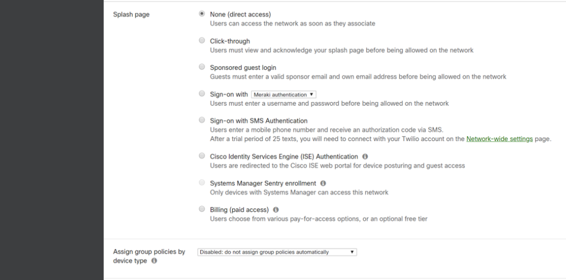Click the Sign-on with SMS Authentication label

click(x=259, y=121)
